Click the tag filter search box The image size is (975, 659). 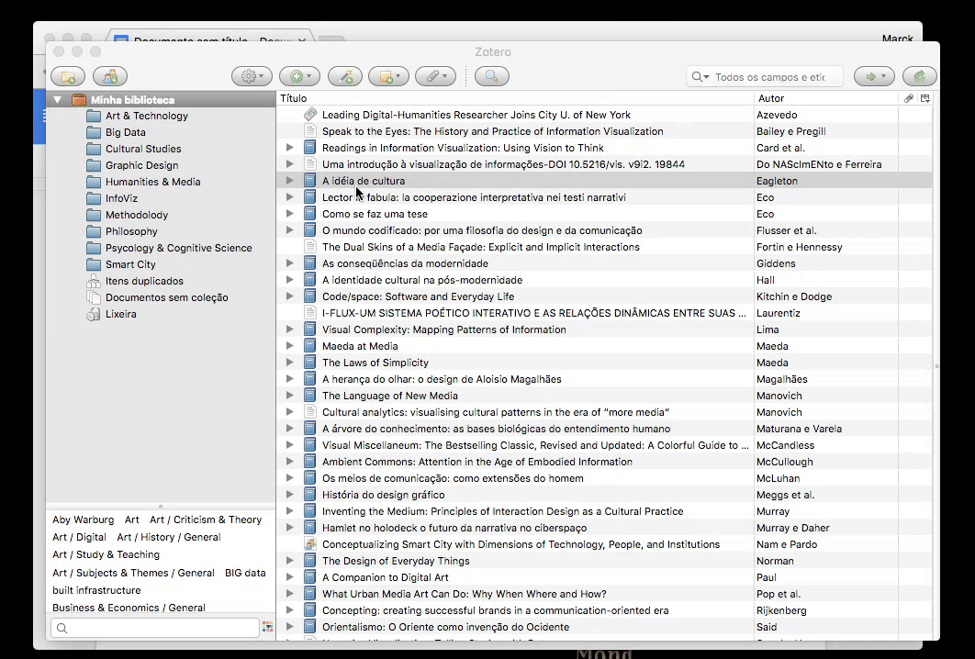point(155,627)
